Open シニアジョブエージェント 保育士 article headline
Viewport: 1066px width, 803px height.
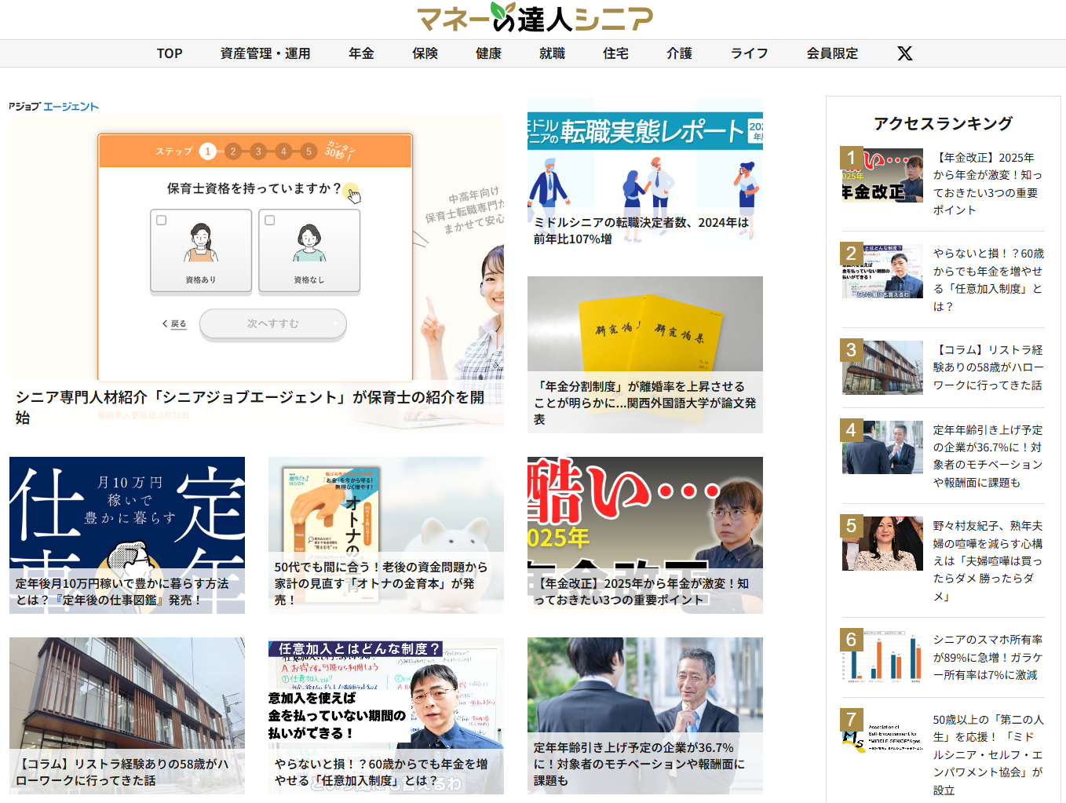click(250, 407)
